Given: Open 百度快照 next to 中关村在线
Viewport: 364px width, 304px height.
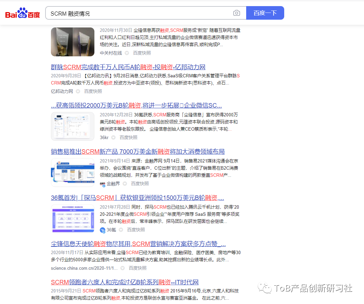Looking at the screenshot, I should click(x=142, y=53).
